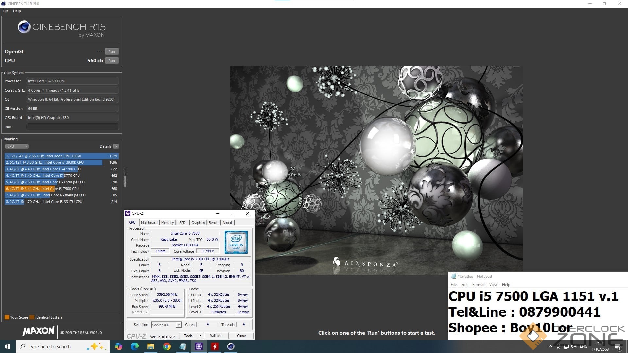The width and height of the screenshot is (628, 353).
Task: Show hidden system tray icons
Action: pyautogui.click(x=550, y=346)
